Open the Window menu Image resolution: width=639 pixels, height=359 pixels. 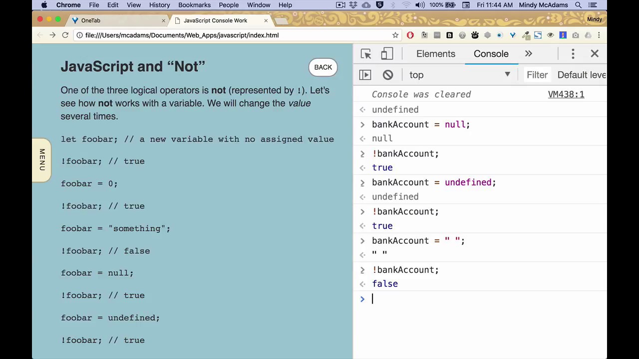click(x=259, y=5)
